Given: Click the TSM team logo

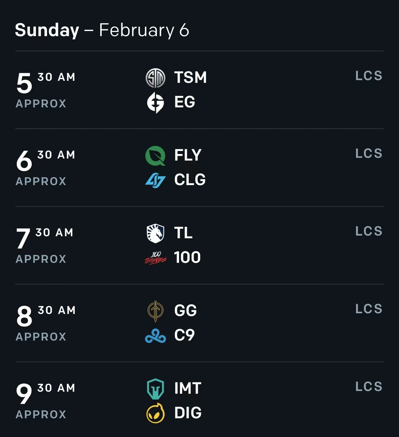Looking at the screenshot, I should [x=156, y=78].
